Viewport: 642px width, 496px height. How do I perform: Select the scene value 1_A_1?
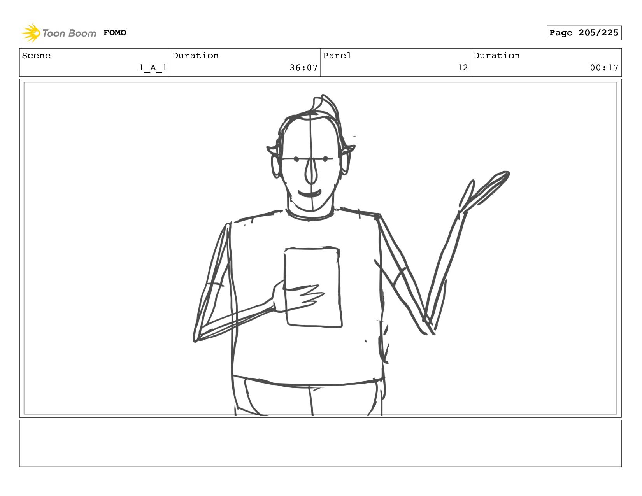(x=153, y=68)
